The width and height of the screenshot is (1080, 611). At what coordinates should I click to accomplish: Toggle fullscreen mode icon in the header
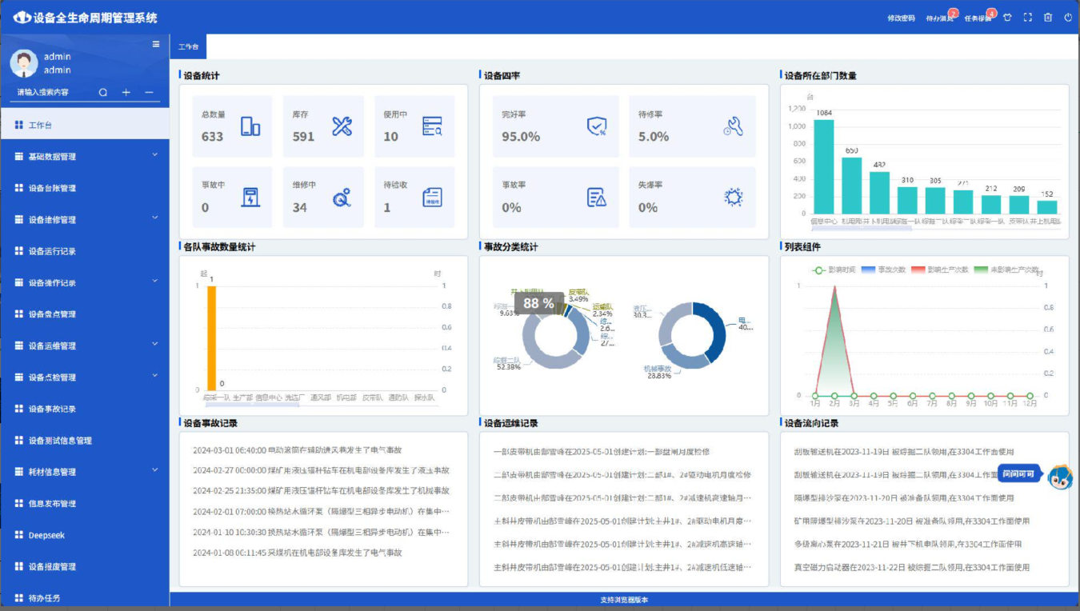pyautogui.click(x=1028, y=18)
